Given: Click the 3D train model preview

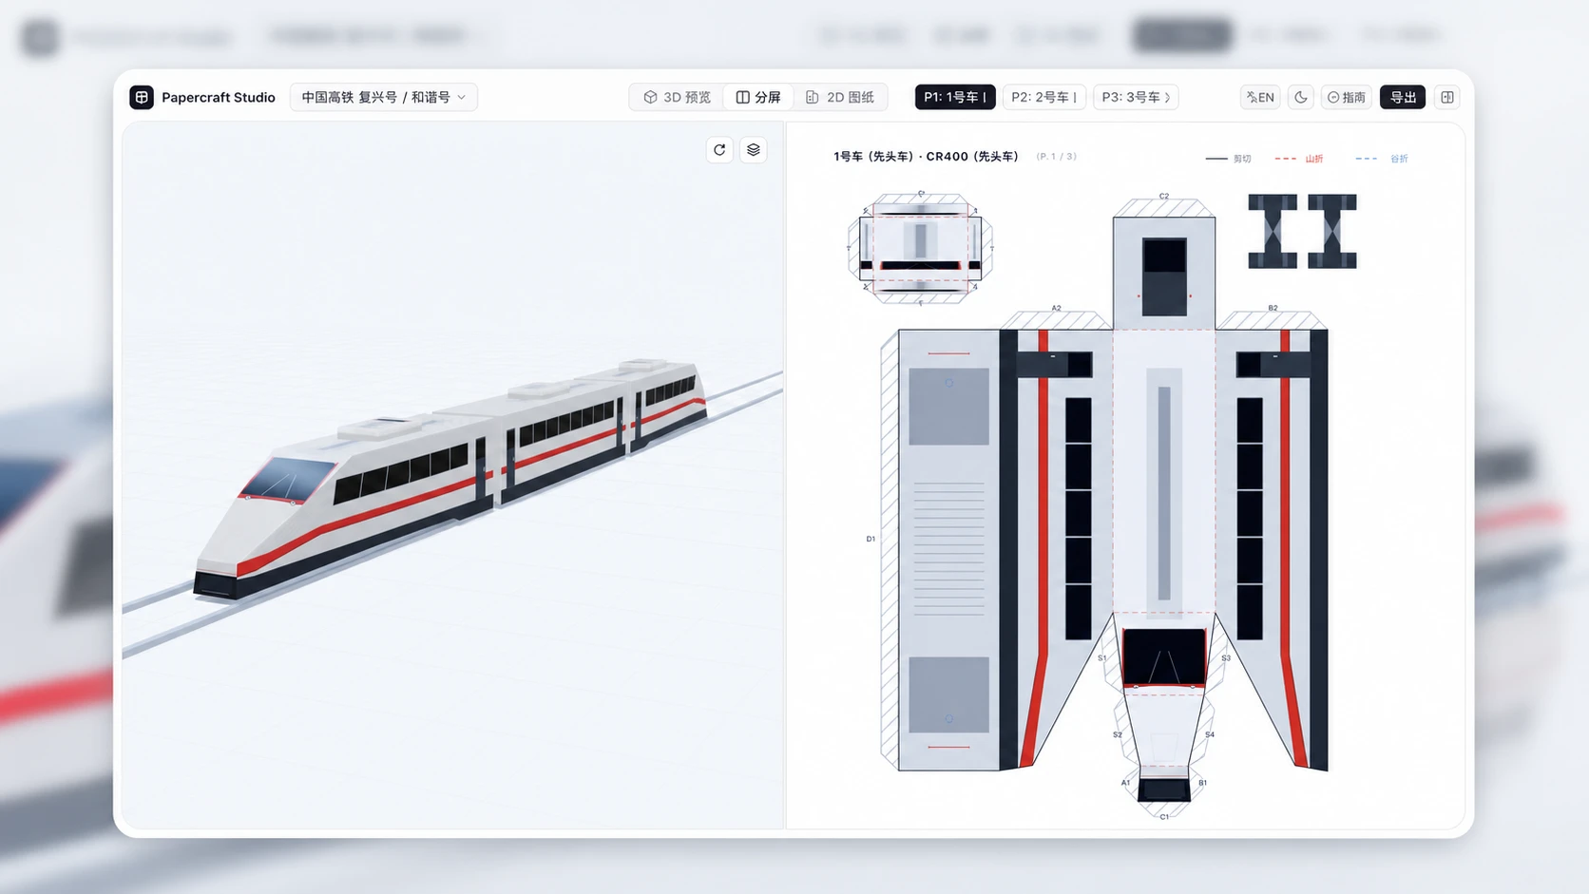Looking at the screenshot, I should coord(452,477).
